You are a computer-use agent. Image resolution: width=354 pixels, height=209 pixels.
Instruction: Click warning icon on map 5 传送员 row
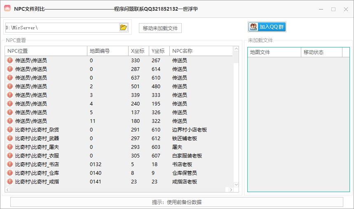[x=10, y=112]
